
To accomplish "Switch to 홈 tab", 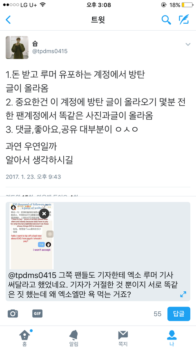I will (x=24, y=338).
